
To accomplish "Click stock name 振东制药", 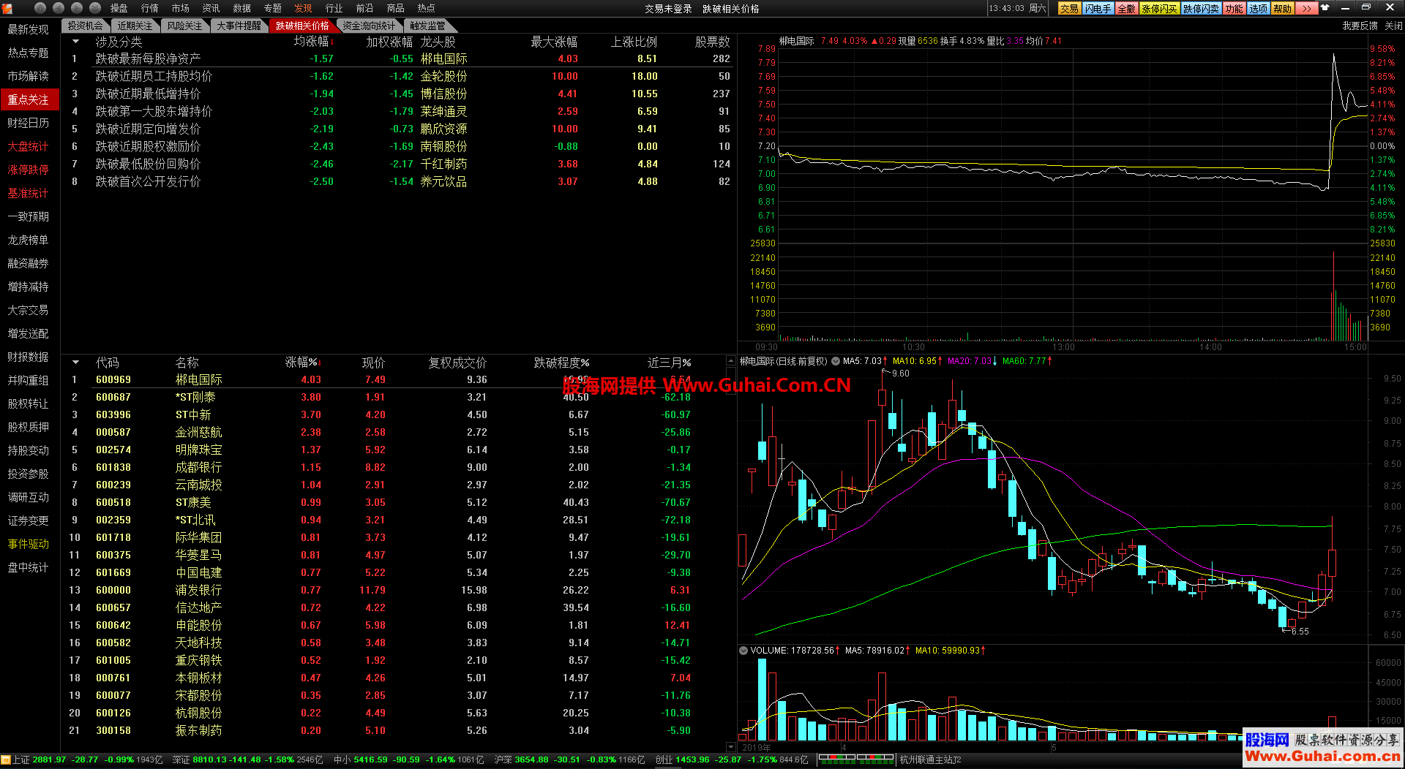I will [198, 730].
